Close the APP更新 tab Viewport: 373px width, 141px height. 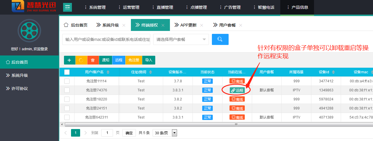click(202, 25)
